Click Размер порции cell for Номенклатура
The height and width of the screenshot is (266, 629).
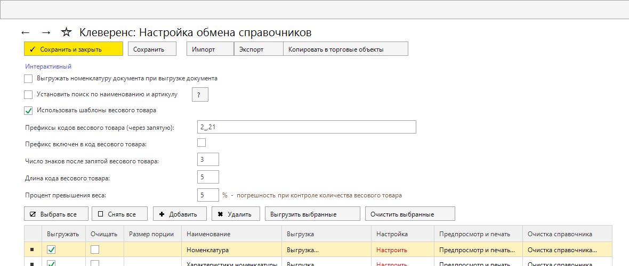(x=152, y=250)
